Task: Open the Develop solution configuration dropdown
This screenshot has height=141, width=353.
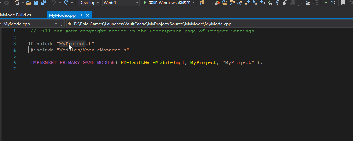Action: point(89,3)
